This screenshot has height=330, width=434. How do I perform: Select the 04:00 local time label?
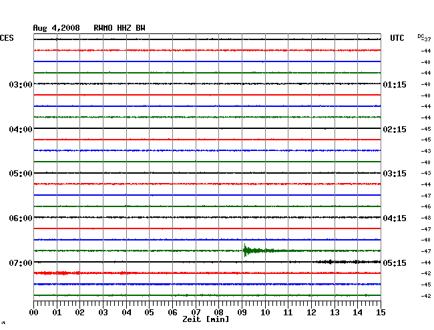(x=21, y=130)
